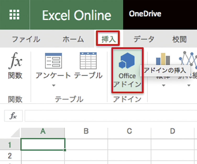Select column A header
The image size is (197, 164).
[x=43, y=133]
